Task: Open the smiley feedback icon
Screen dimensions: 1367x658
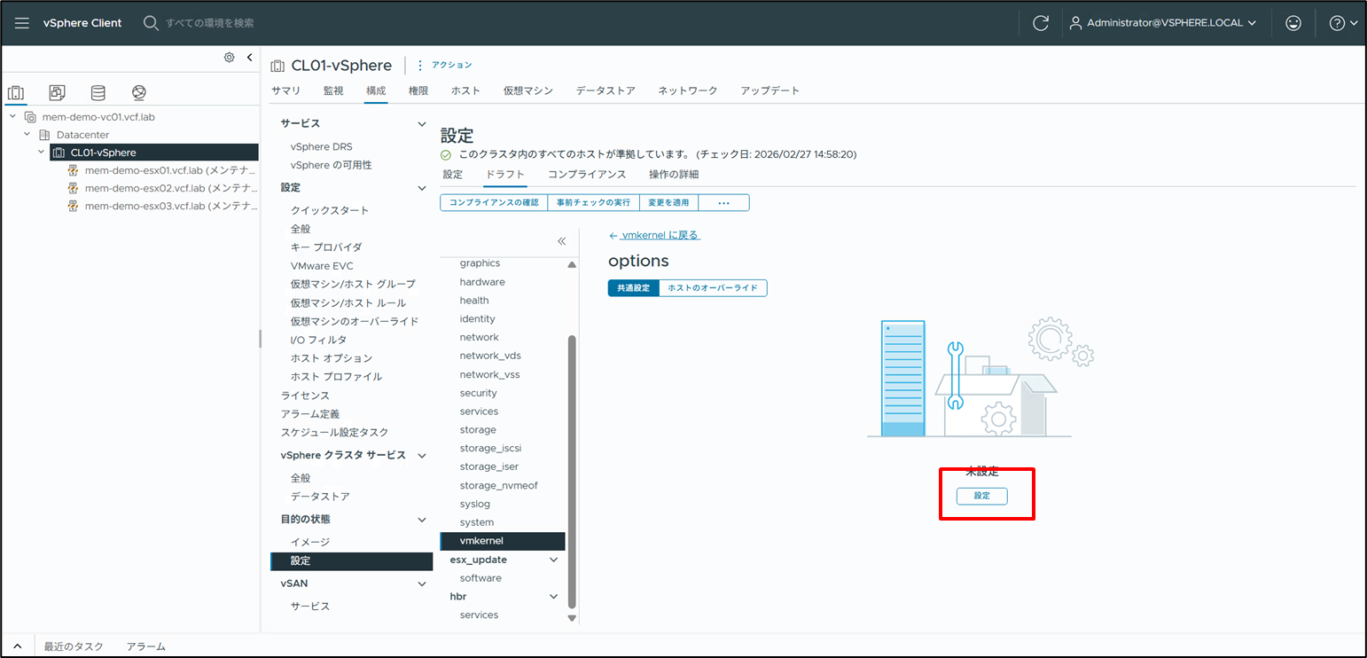Action: pos(1293,23)
